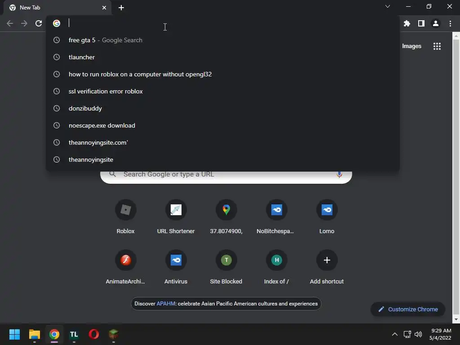Select the 'free gta 5' suggestion
The image size is (460, 345).
pos(223,40)
